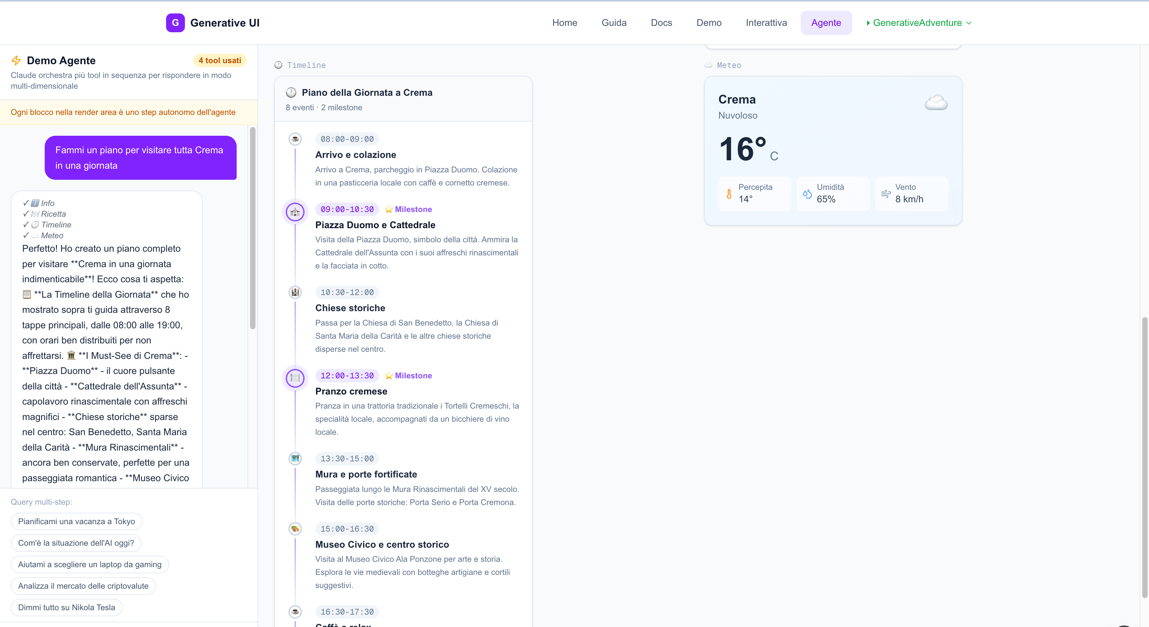Click the page vertical scrollbar on the right edge

[1145, 457]
